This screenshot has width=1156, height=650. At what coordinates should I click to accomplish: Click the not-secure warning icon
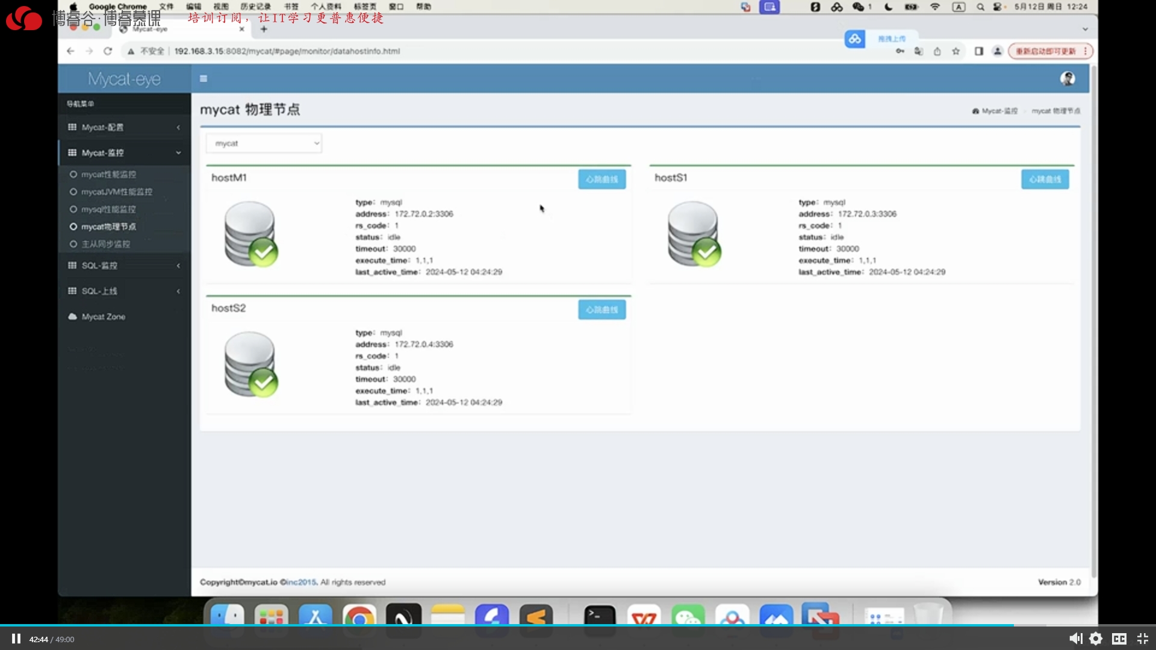pyautogui.click(x=131, y=51)
